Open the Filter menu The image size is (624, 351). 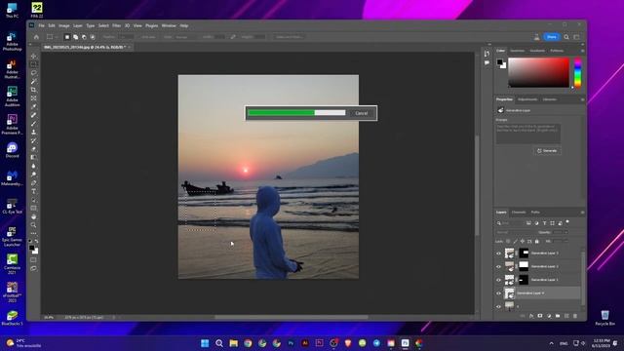point(116,25)
